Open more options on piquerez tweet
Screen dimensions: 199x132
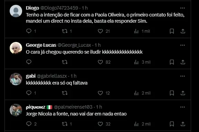click(182, 107)
